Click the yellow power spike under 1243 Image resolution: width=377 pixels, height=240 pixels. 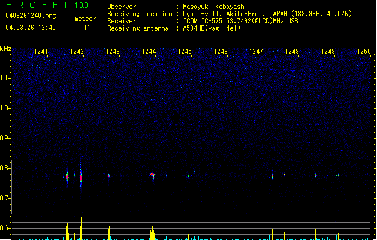pos(110,233)
